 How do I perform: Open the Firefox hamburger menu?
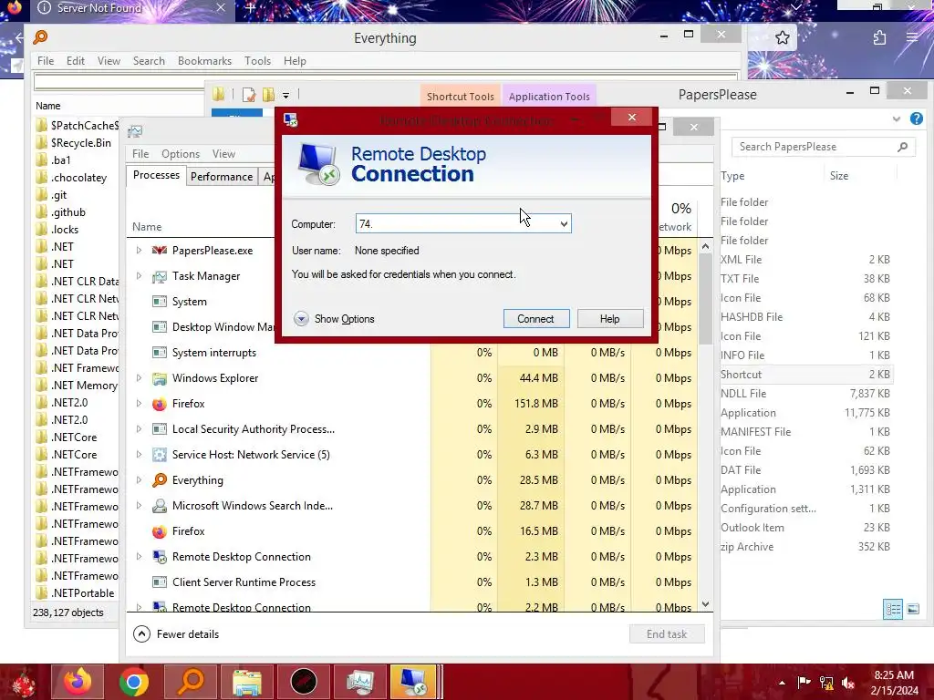[x=912, y=37]
